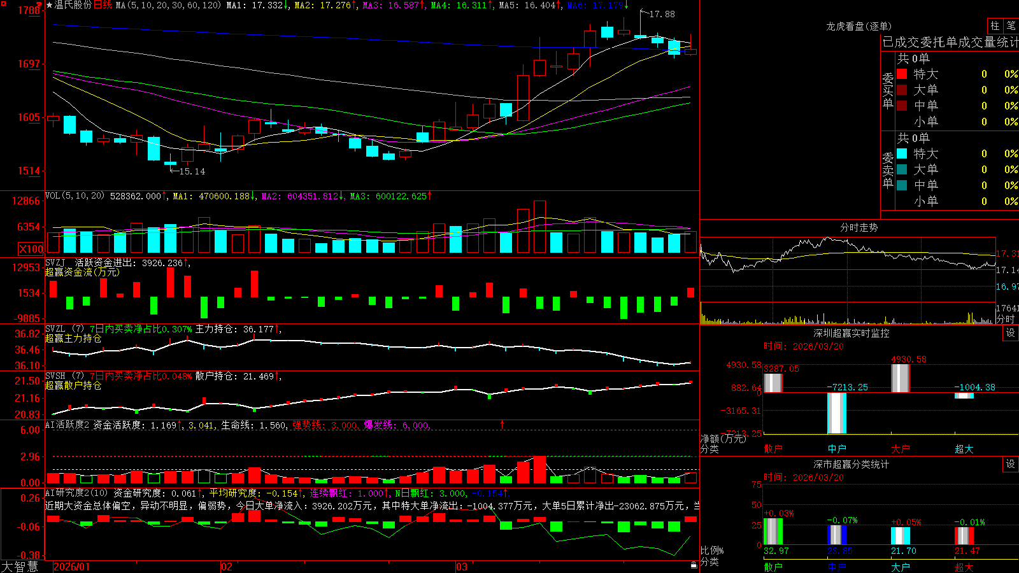Click the ×100 volume unit box
Screen dimensions: 1019x573
click(31, 249)
